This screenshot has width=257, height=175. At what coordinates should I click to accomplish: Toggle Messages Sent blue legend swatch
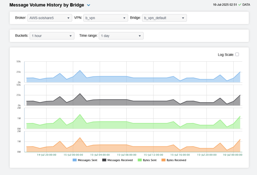pyautogui.click(x=75, y=160)
